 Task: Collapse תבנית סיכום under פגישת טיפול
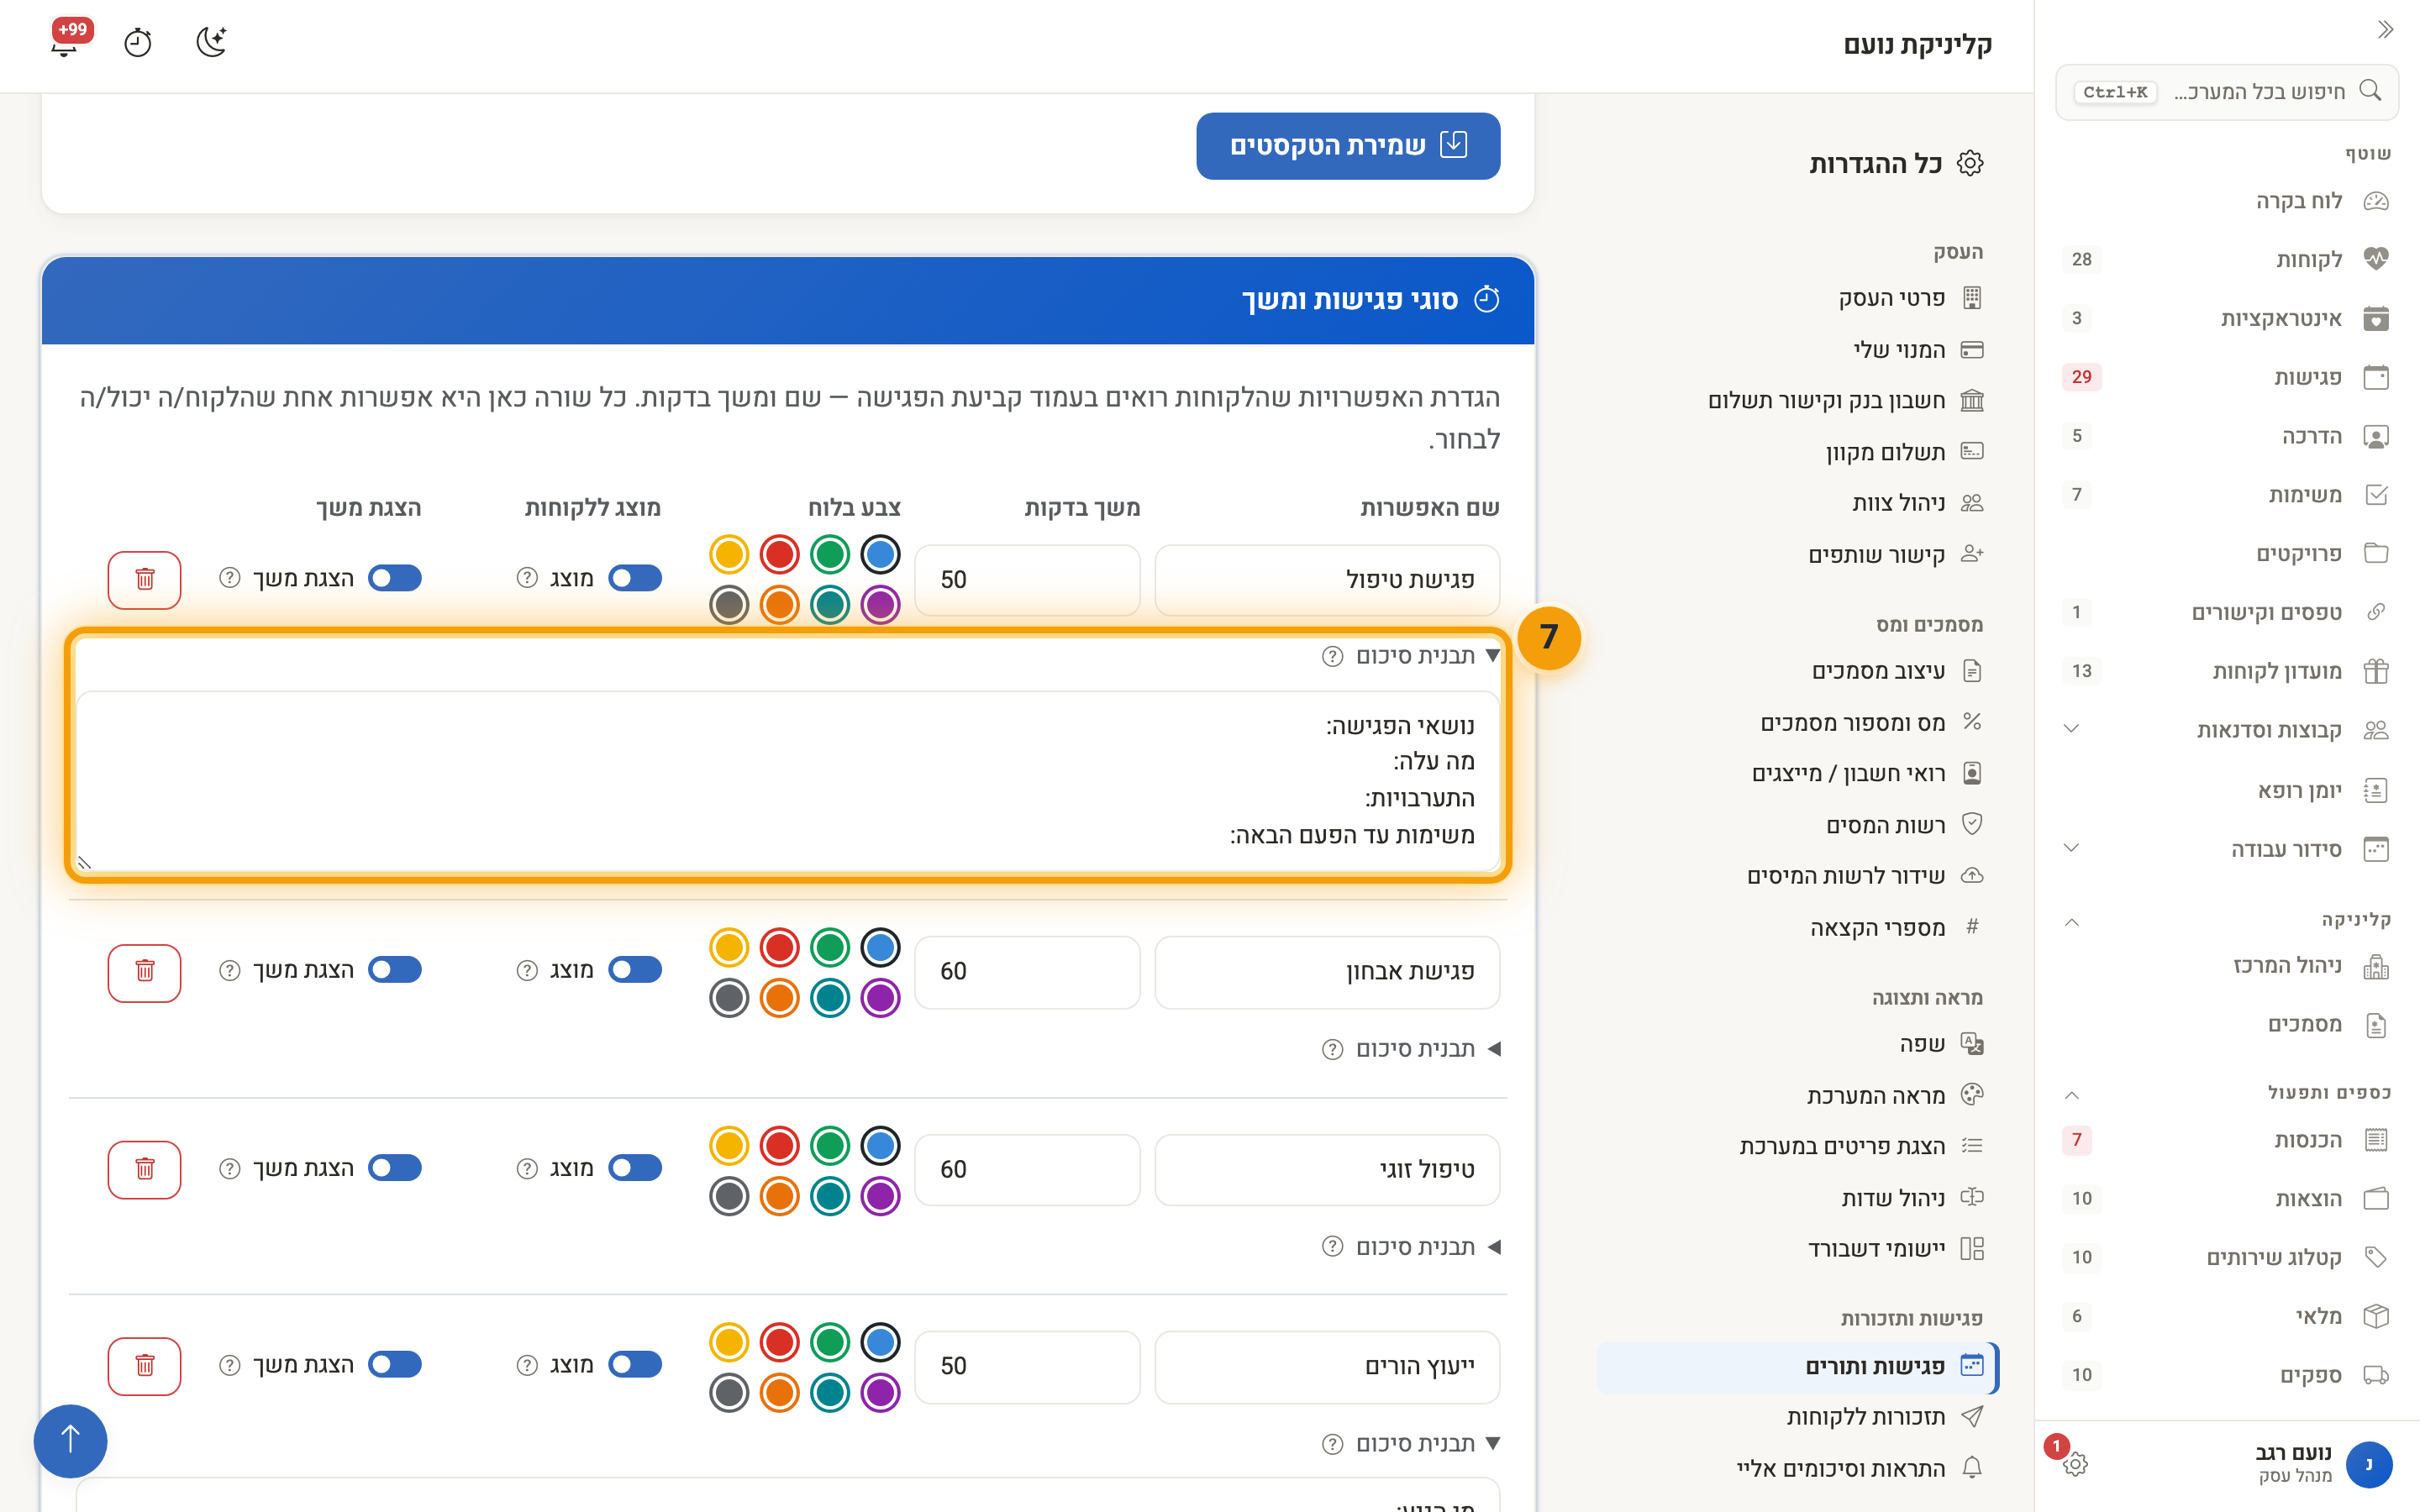[x=1428, y=656]
